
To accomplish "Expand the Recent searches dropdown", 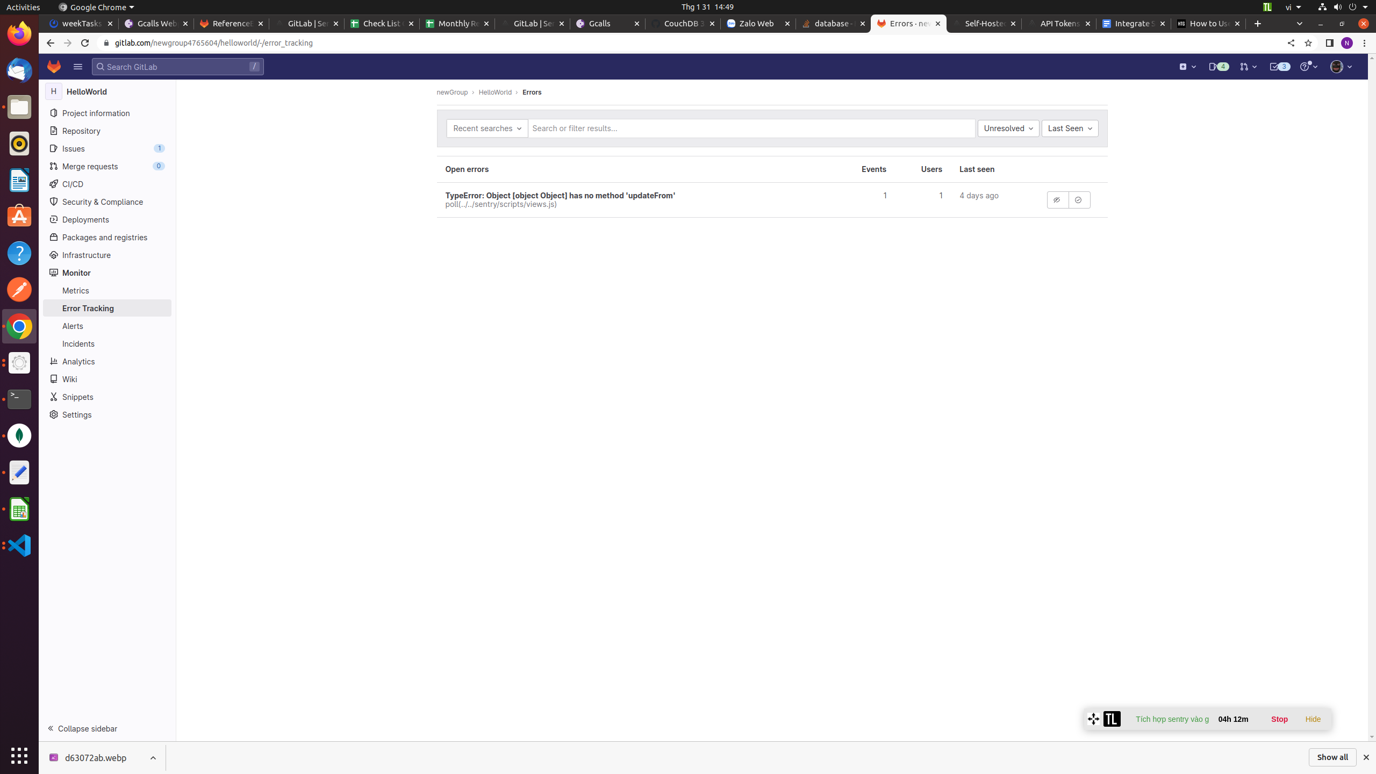I will pyautogui.click(x=487, y=128).
